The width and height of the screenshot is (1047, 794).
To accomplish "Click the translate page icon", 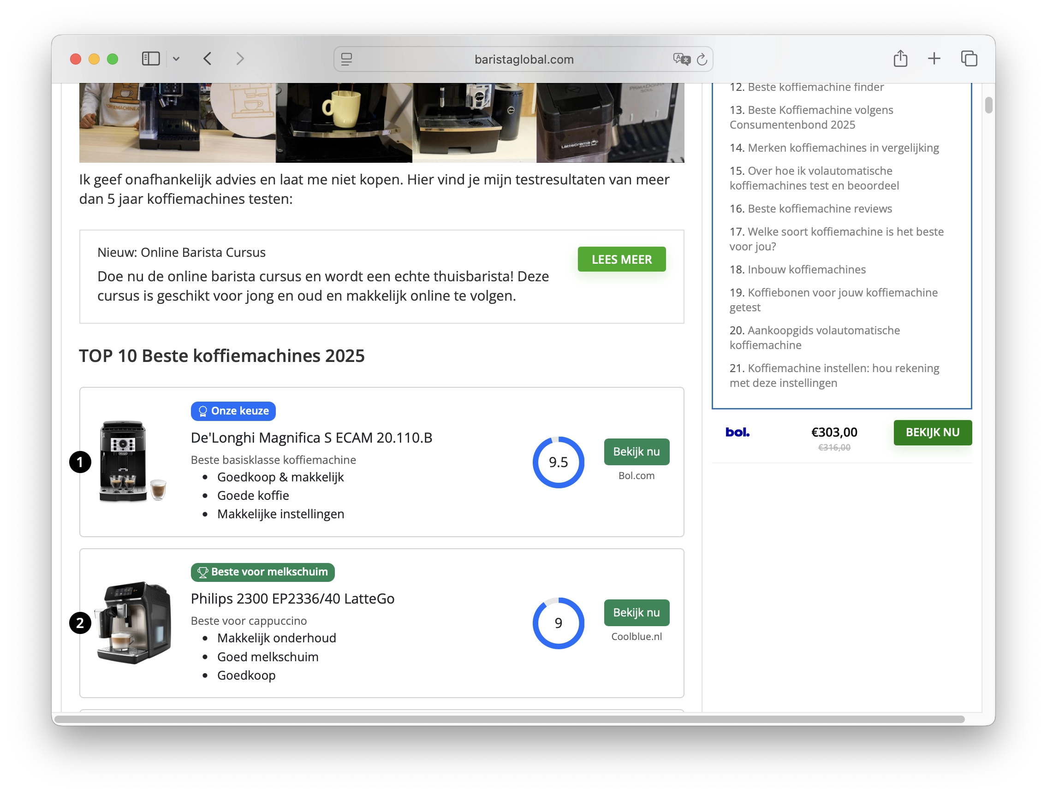I will (681, 59).
